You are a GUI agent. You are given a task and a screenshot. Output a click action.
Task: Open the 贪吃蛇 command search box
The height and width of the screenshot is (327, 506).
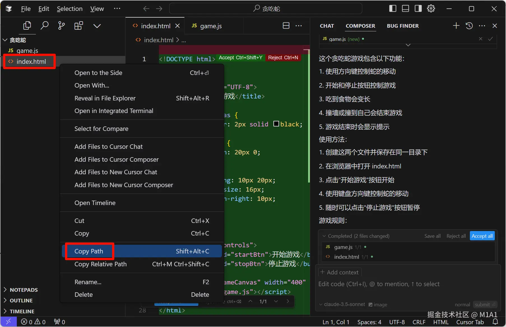[x=266, y=9]
